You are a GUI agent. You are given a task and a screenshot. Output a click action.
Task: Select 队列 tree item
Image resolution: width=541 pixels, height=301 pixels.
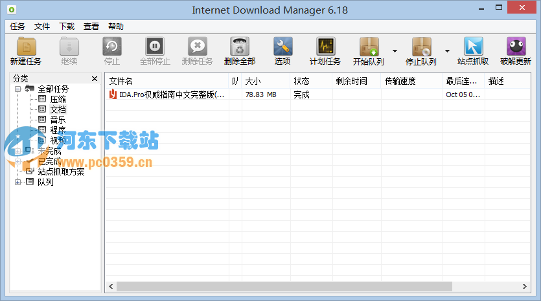pos(45,182)
